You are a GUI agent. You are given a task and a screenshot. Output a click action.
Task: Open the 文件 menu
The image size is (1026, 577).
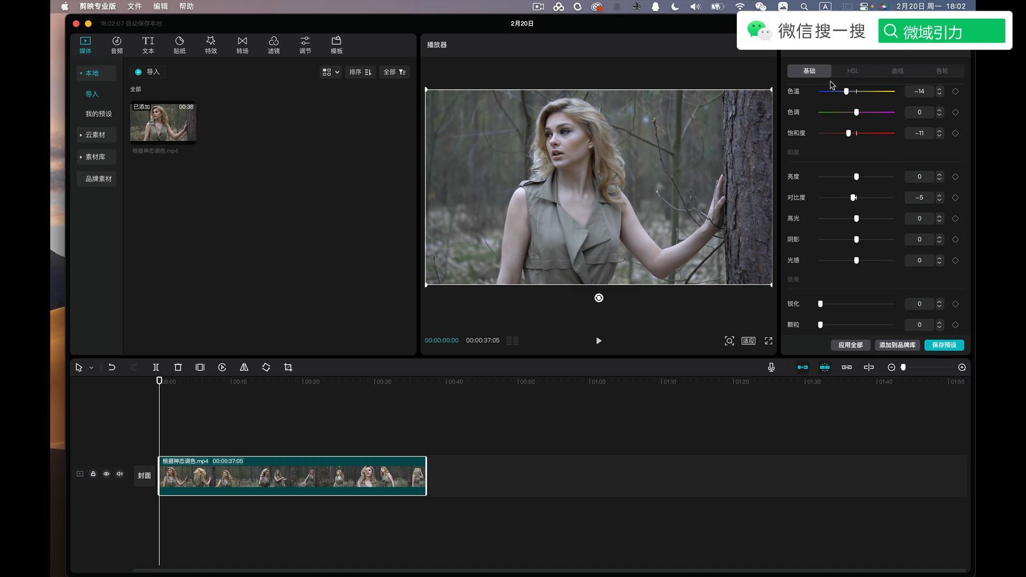click(135, 6)
